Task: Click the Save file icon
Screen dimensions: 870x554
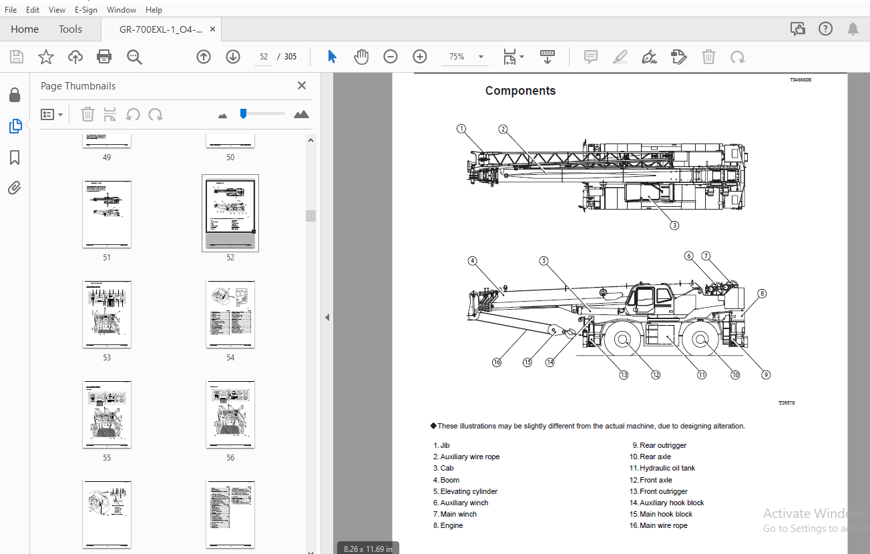Action: 16,57
